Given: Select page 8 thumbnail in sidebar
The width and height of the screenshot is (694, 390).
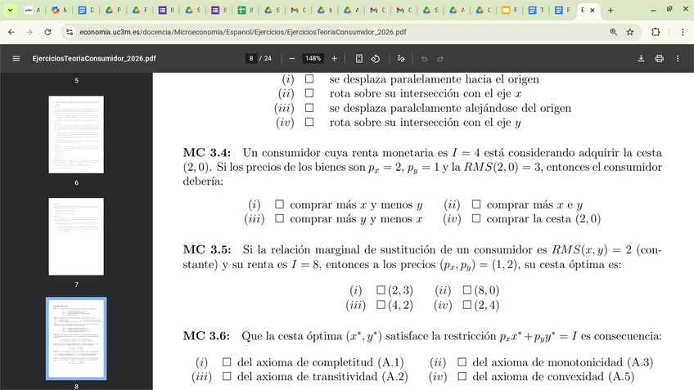Looking at the screenshot, I should point(76,338).
